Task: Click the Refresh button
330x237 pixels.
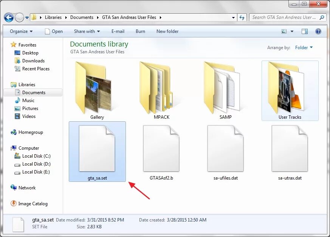Action: [x=242, y=17]
